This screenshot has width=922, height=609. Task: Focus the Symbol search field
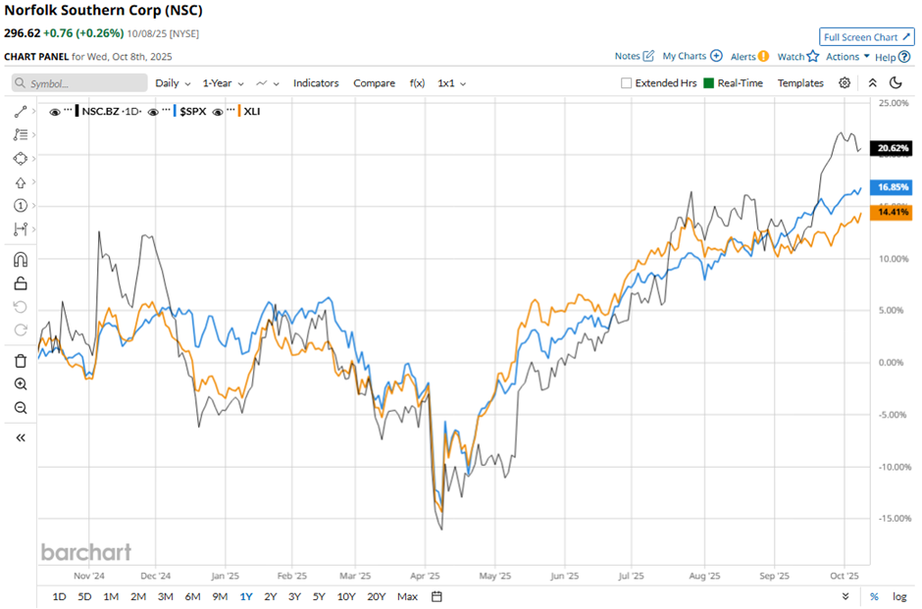pyautogui.click(x=79, y=83)
